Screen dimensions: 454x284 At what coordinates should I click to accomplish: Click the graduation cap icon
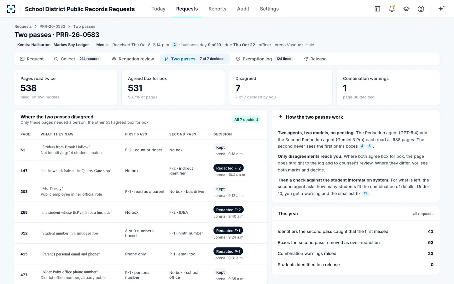tap(406, 9)
